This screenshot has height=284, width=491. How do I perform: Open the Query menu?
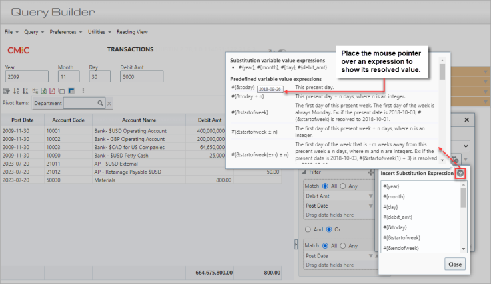pos(34,32)
